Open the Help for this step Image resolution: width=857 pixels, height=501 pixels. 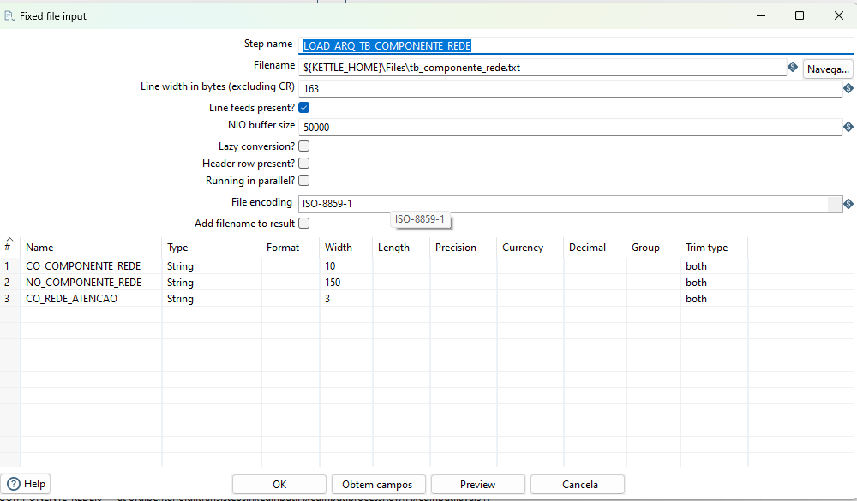point(26,484)
